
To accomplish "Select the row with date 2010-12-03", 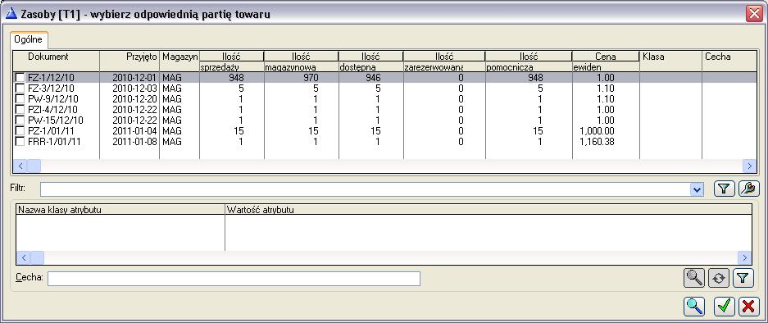I will click(384, 89).
